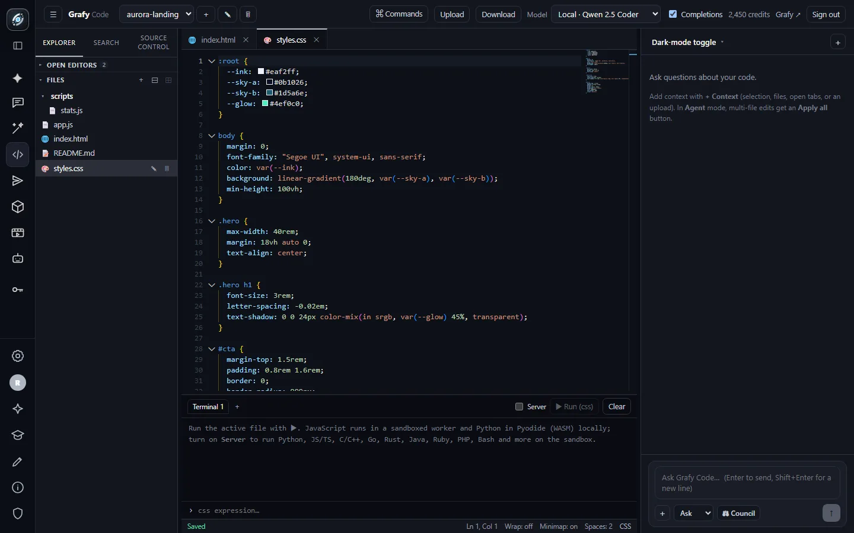This screenshot has height=533, width=854.
Task: Clear the terminal output
Action: coord(617,407)
